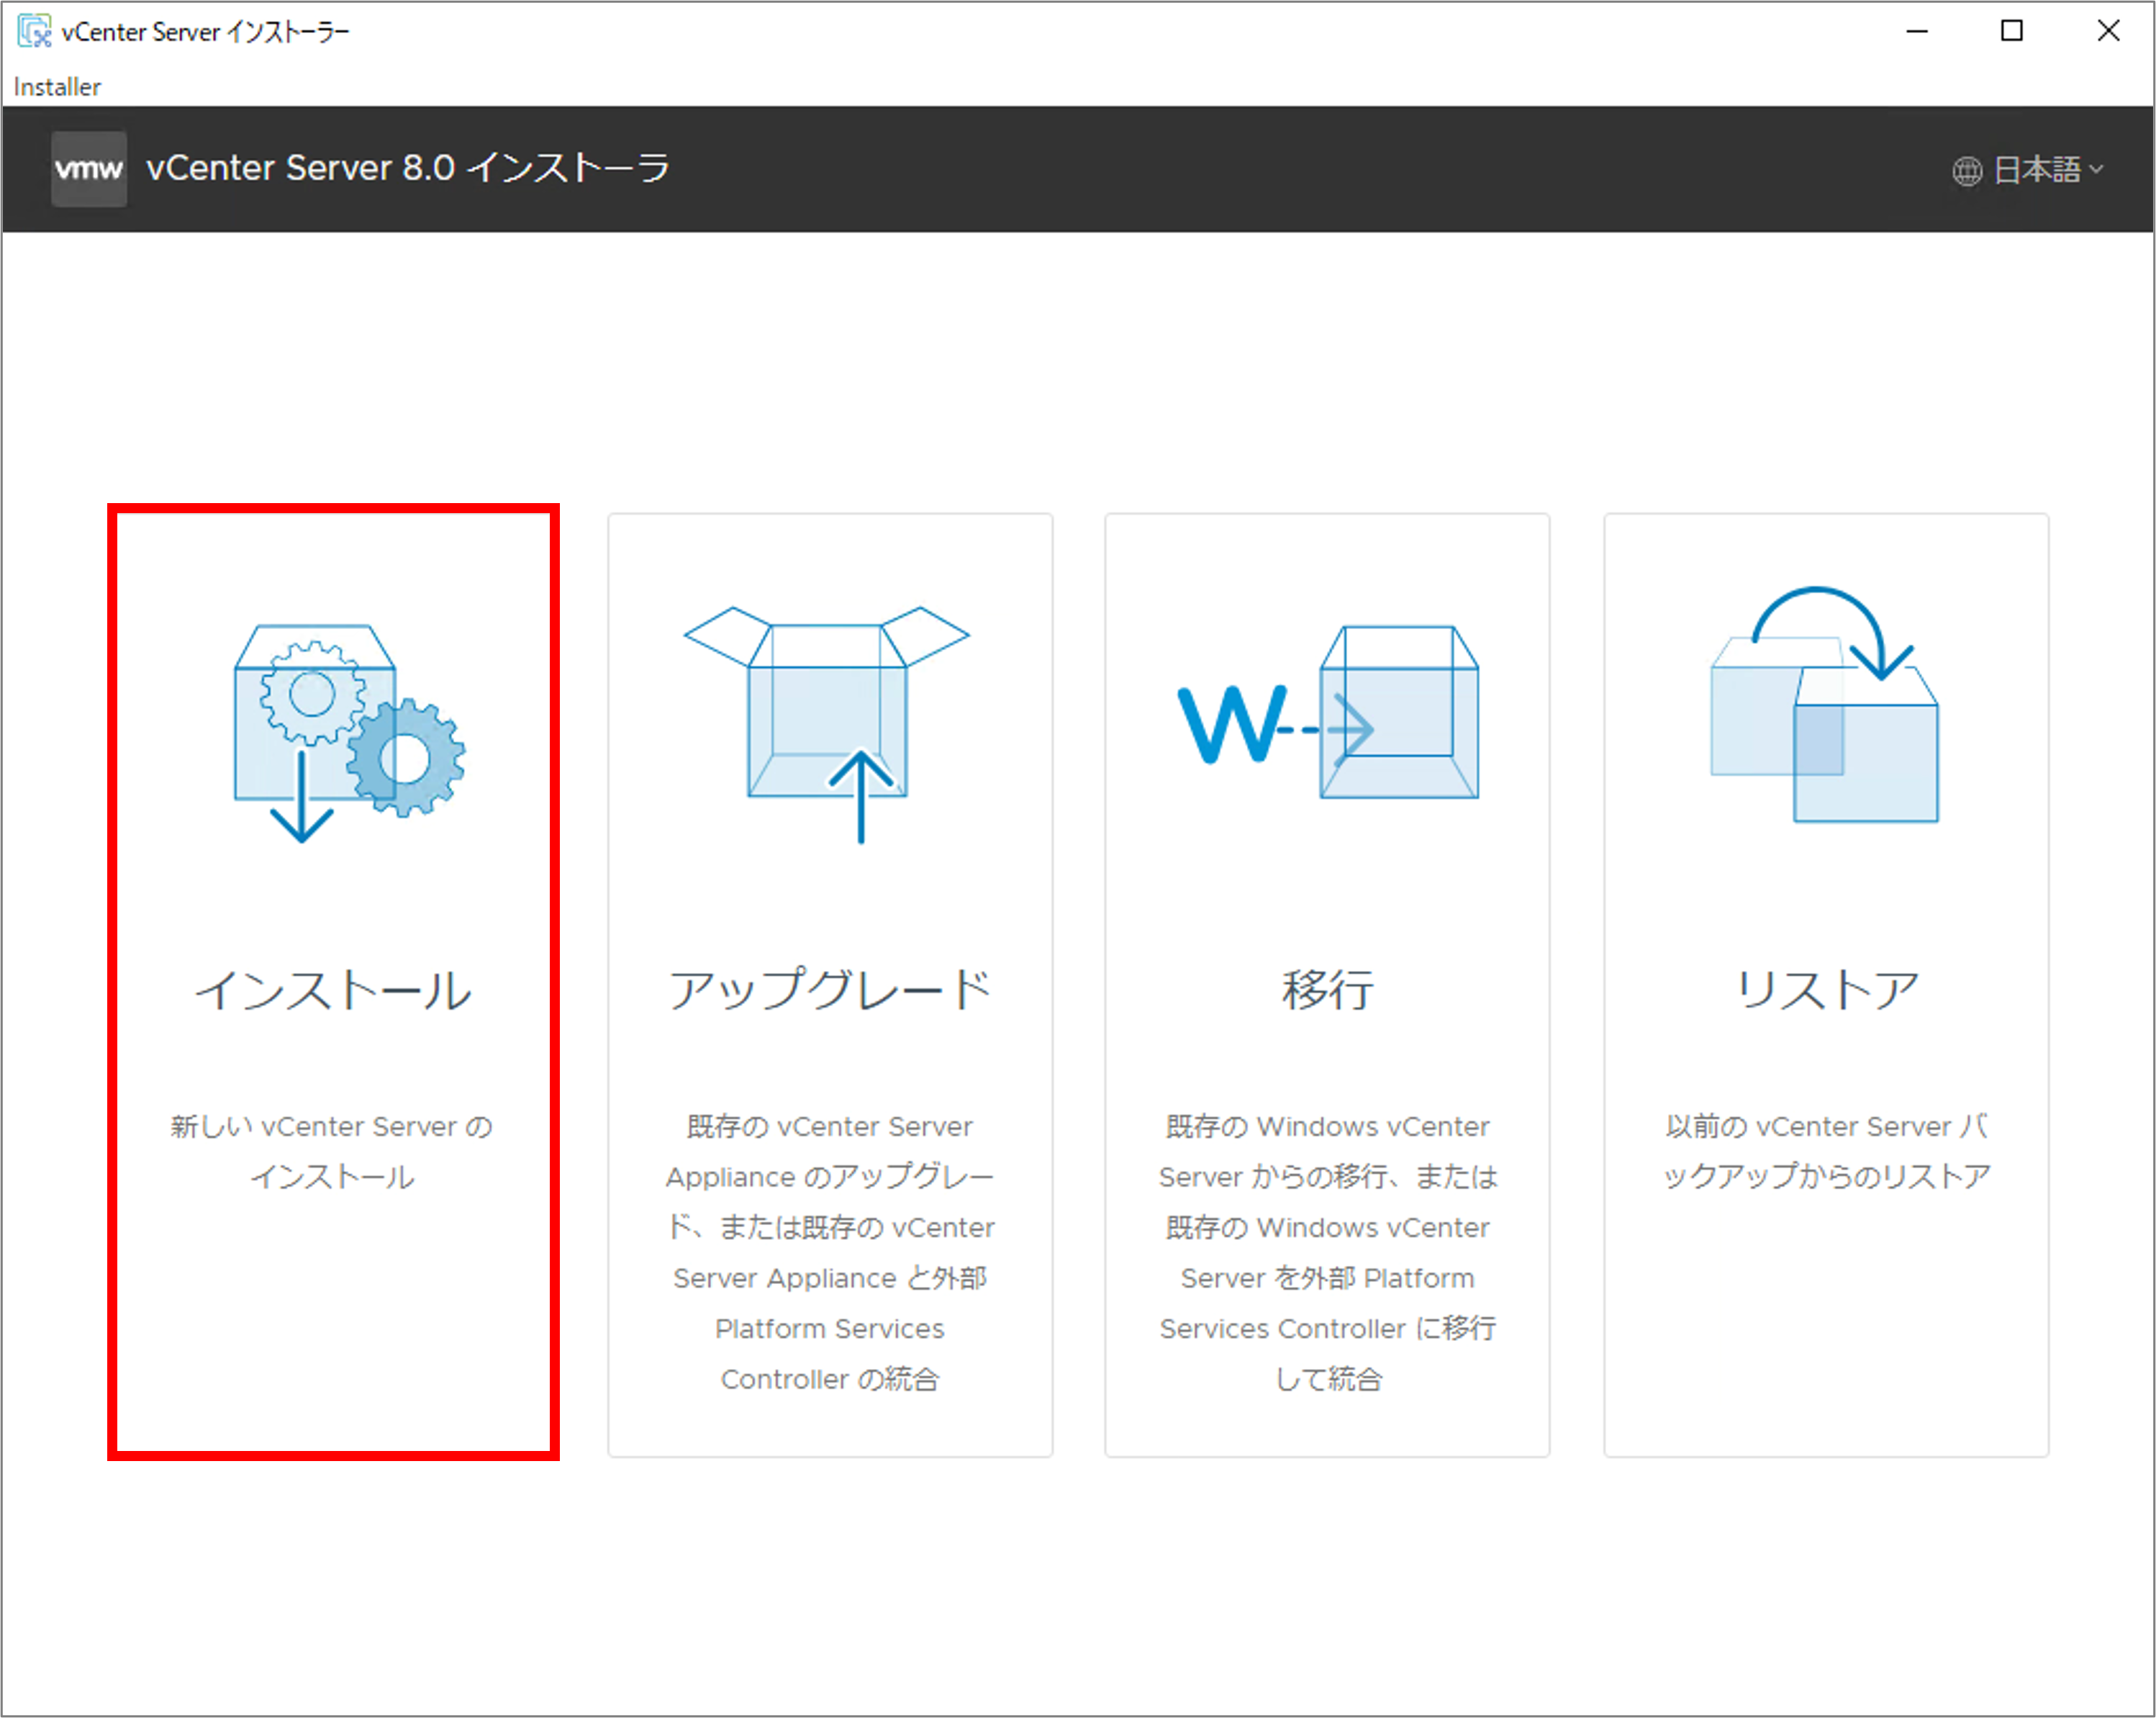Expand language chevron beside 日本語

(x=2097, y=169)
